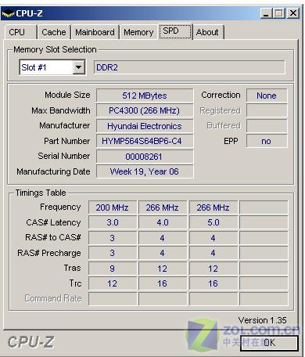
Task: Click the CPU-Z title bar icon
Action: 9,13
